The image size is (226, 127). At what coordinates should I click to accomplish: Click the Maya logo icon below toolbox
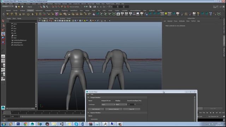3,108
